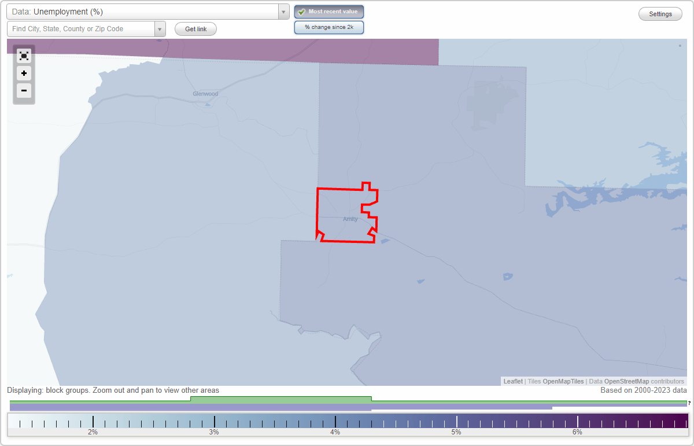Click the 3% label on legend
Image resolution: width=694 pixels, height=446 pixels.
[x=214, y=432]
